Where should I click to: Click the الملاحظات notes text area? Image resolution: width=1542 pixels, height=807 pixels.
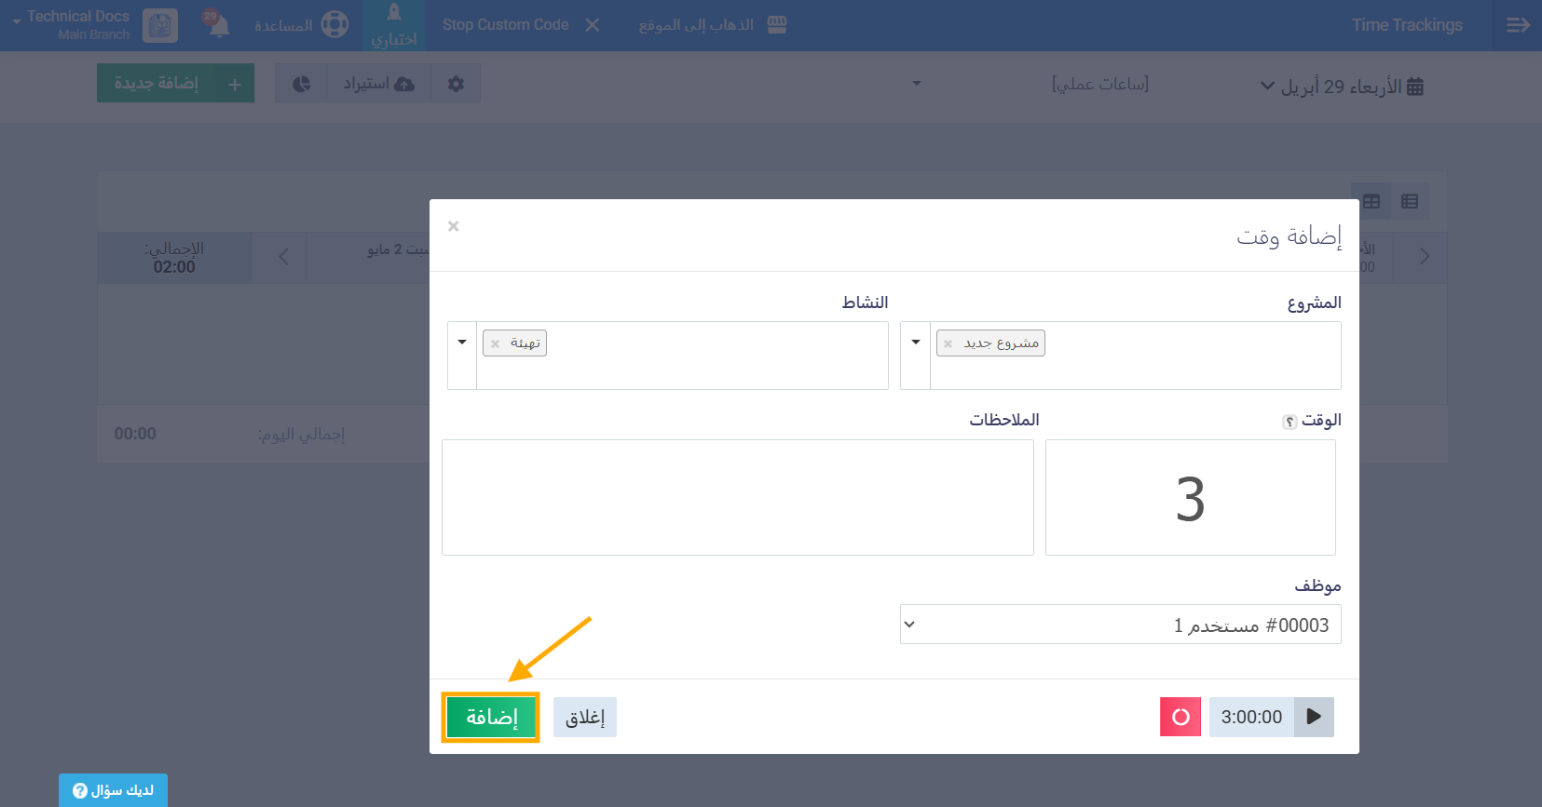pos(738,498)
